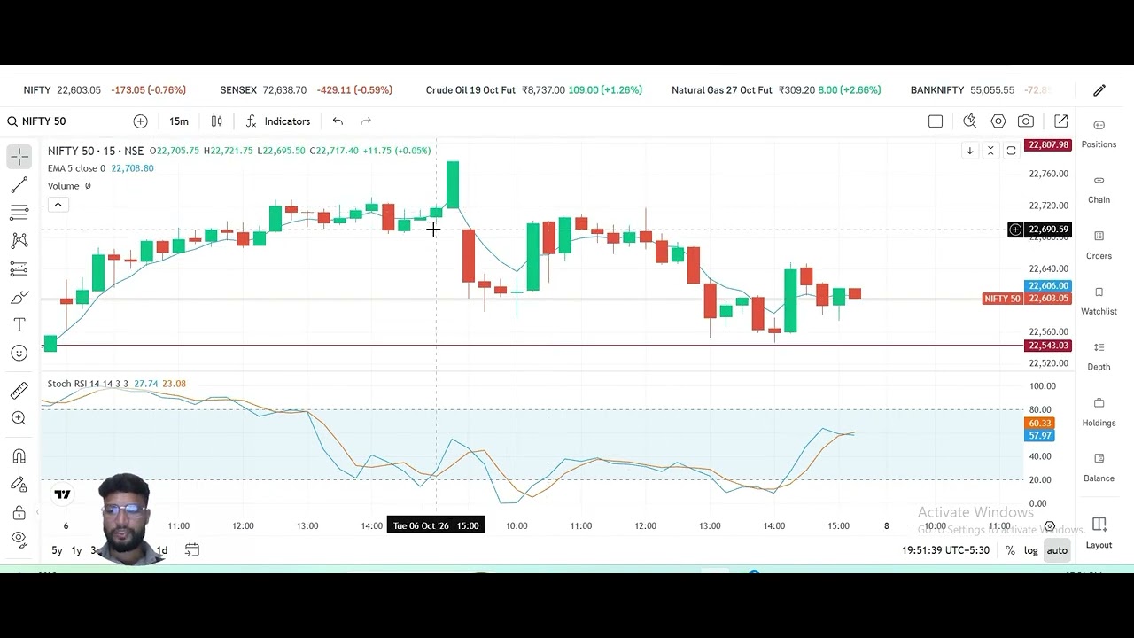
Task: Add symbol to compare with plus icon
Action: click(x=140, y=121)
